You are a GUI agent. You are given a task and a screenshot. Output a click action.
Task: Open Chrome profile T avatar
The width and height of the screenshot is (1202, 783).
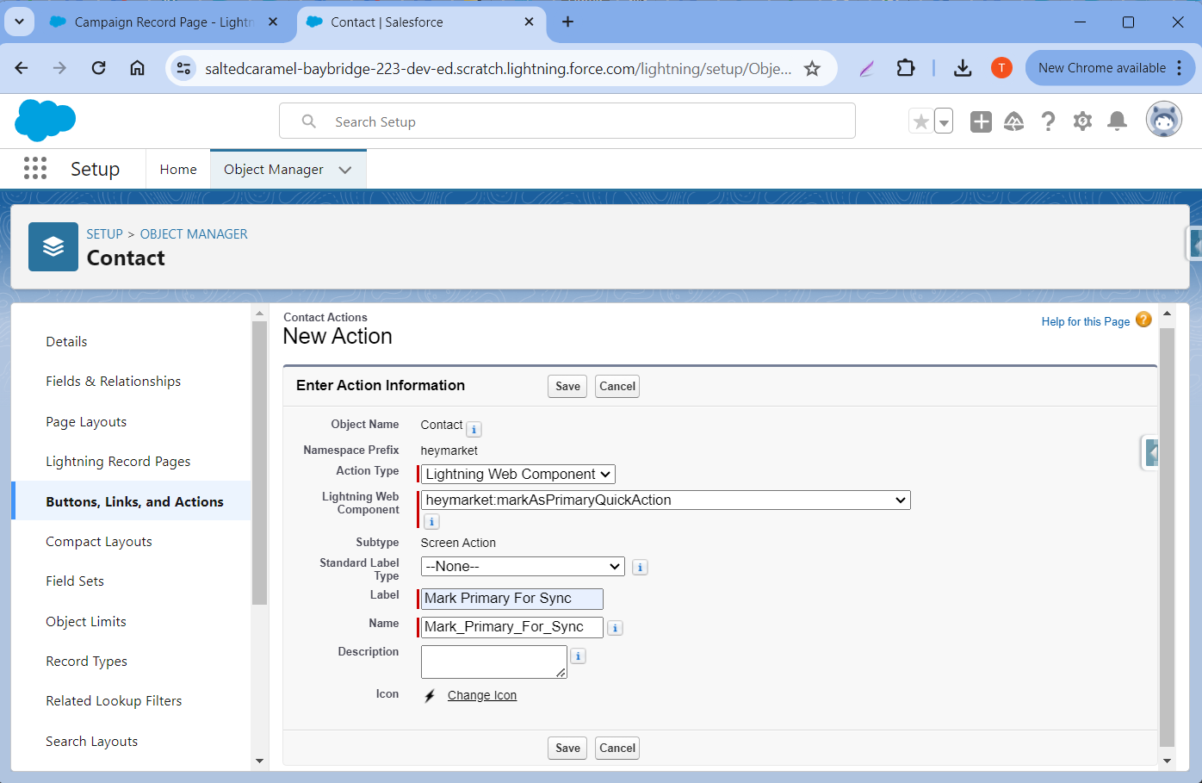[x=1001, y=68]
